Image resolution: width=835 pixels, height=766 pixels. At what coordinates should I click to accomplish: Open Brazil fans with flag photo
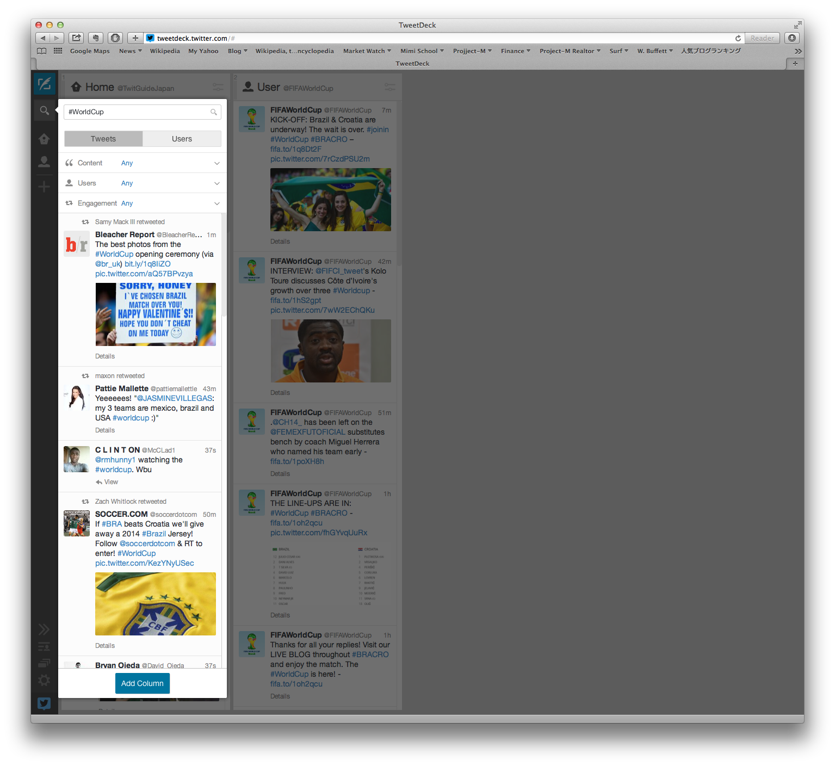(x=331, y=200)
